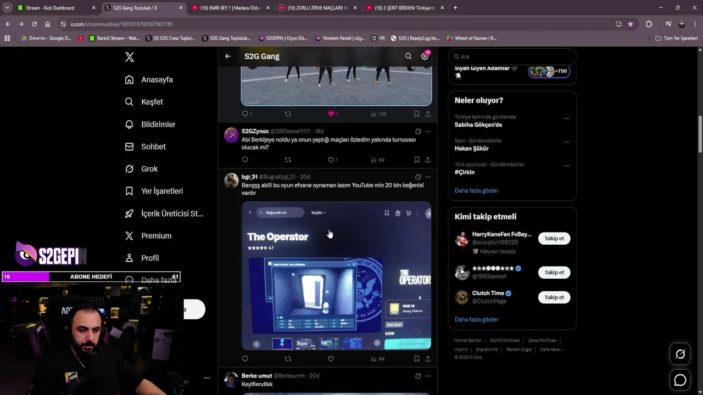Click Daha fazla göster under who to follow
The width and height of the screenshot is (703, 395).
pyautogui.click(x=476, y=319)
